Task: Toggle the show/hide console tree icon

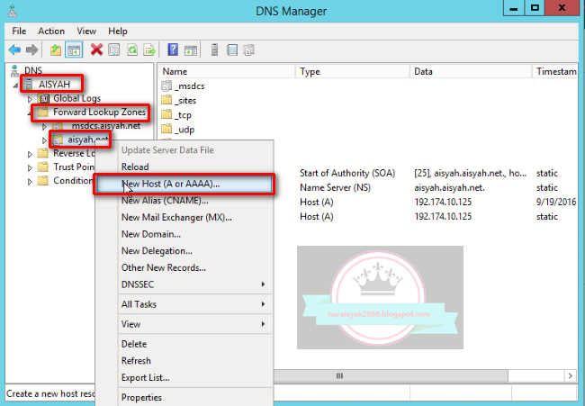Action: pyautogui.click(x=74, y=50)
